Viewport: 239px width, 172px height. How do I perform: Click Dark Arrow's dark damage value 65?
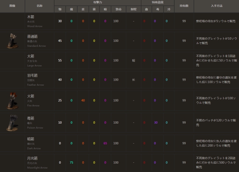[x=105, y=143]
